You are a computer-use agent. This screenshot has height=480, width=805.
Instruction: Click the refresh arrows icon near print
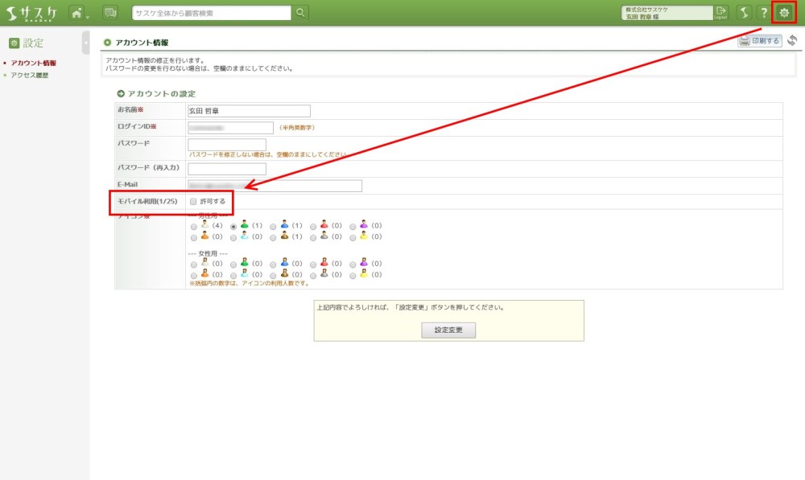tap(792, 41)
